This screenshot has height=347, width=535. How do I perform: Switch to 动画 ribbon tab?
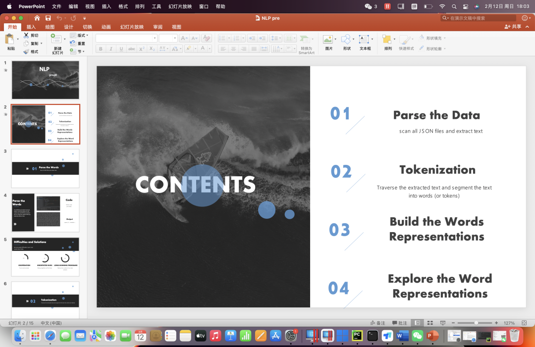[106, 27]
